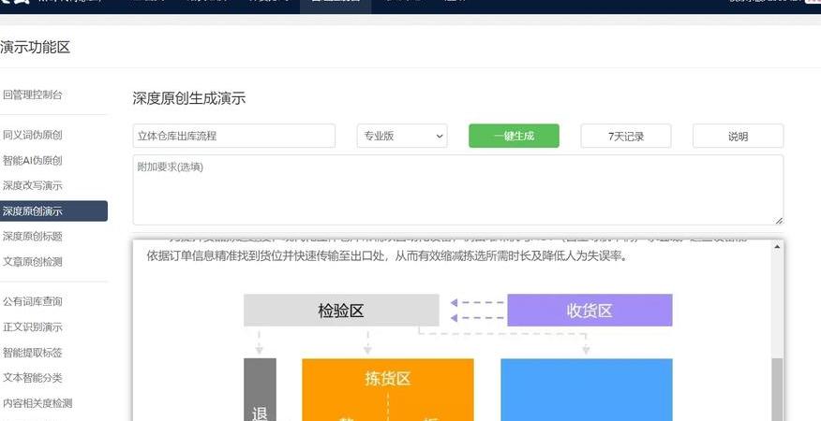Select the 深度原创演示 sidebar item
821x421 pixels.
tap(53, 211)
